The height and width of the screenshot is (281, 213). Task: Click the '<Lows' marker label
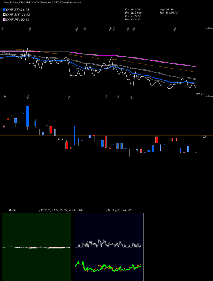coord(210,96)
